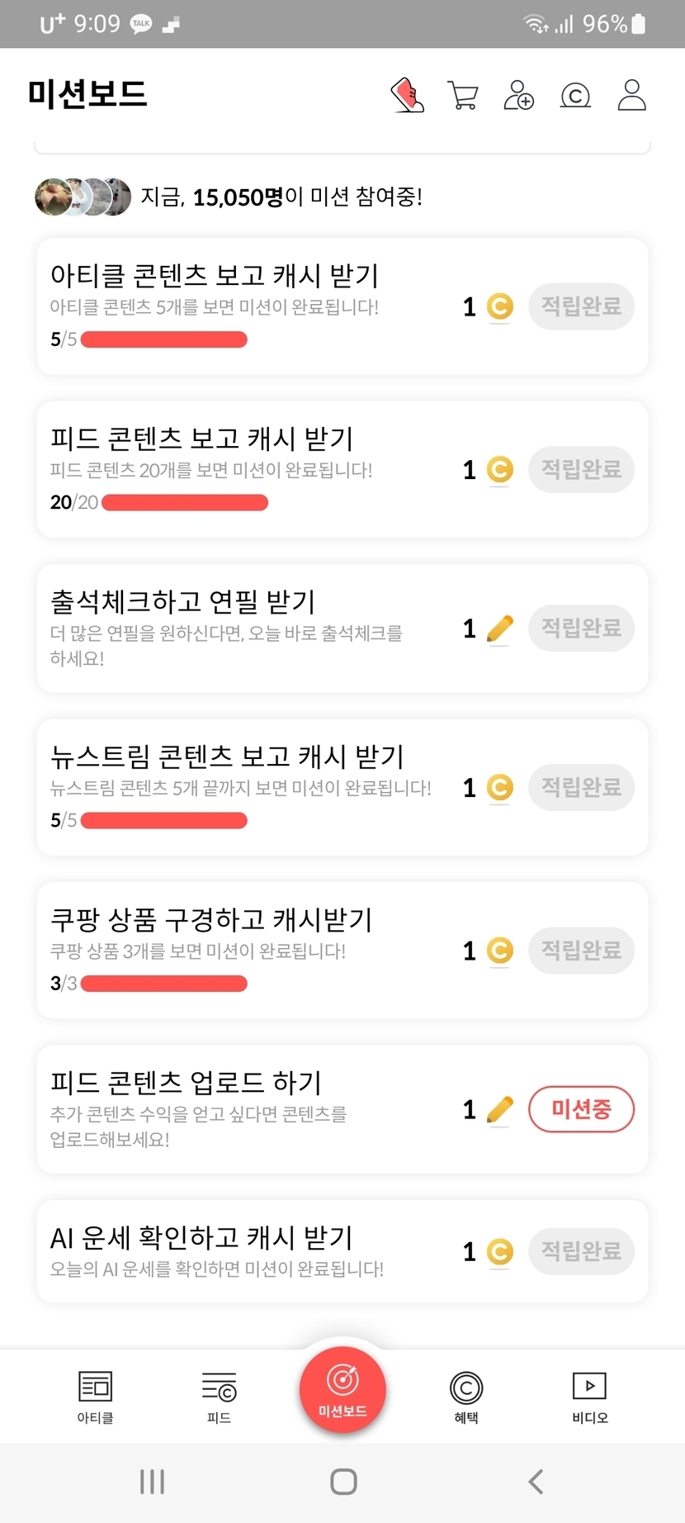
Task: Switch to the 아티클 tab
Action: (95, 1397)
